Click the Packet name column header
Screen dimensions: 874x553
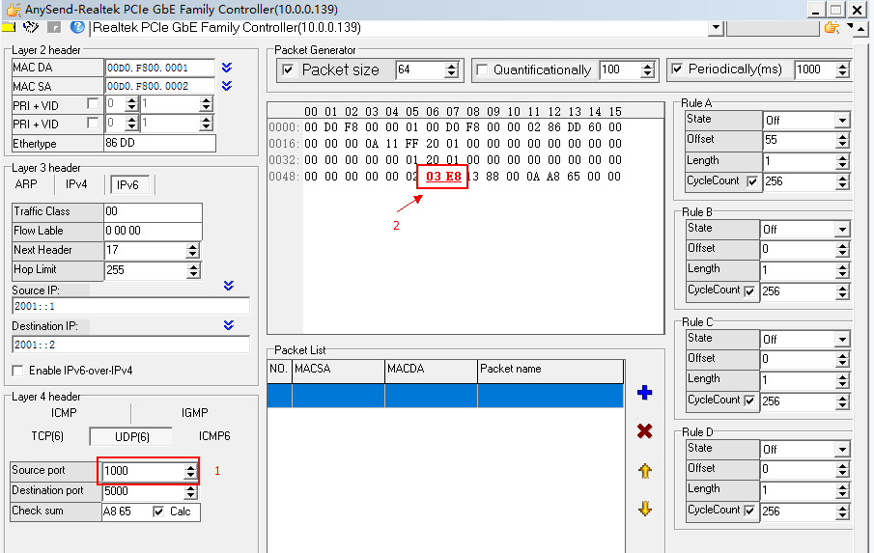click(550, 371)
